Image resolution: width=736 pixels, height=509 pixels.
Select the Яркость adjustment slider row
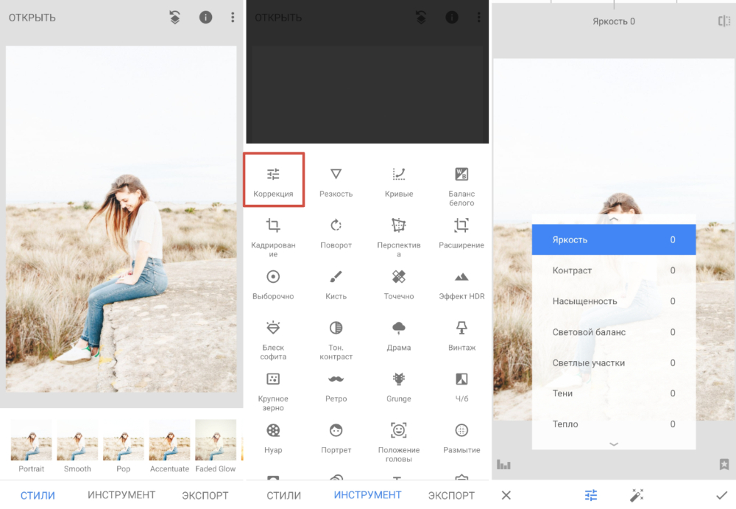[x=613, y=239]
